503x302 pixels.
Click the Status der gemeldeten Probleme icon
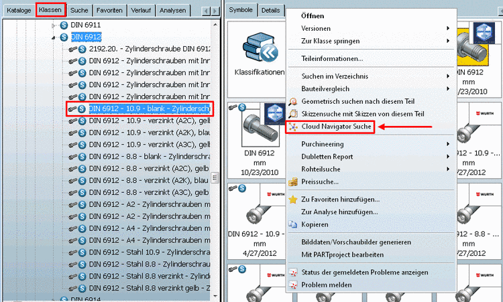tap(293, 273)
